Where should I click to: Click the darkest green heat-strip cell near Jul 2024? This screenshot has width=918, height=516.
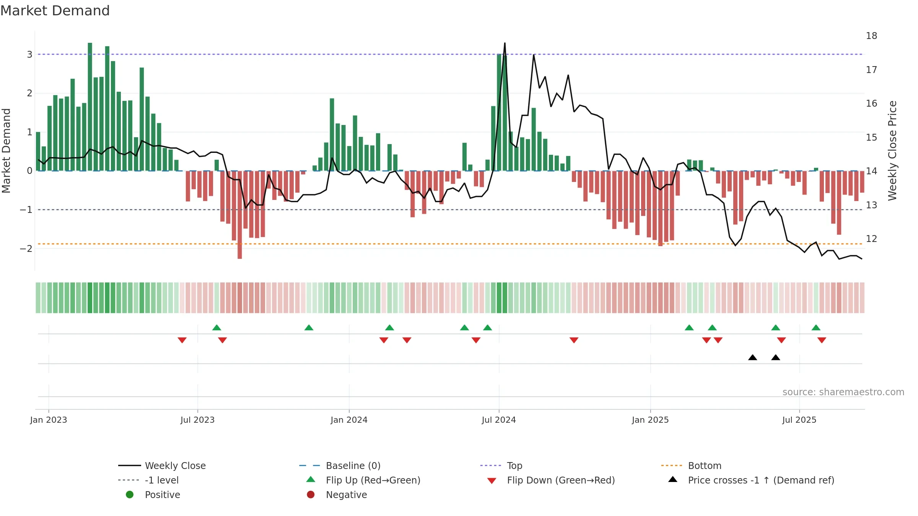tap(499, 298)
